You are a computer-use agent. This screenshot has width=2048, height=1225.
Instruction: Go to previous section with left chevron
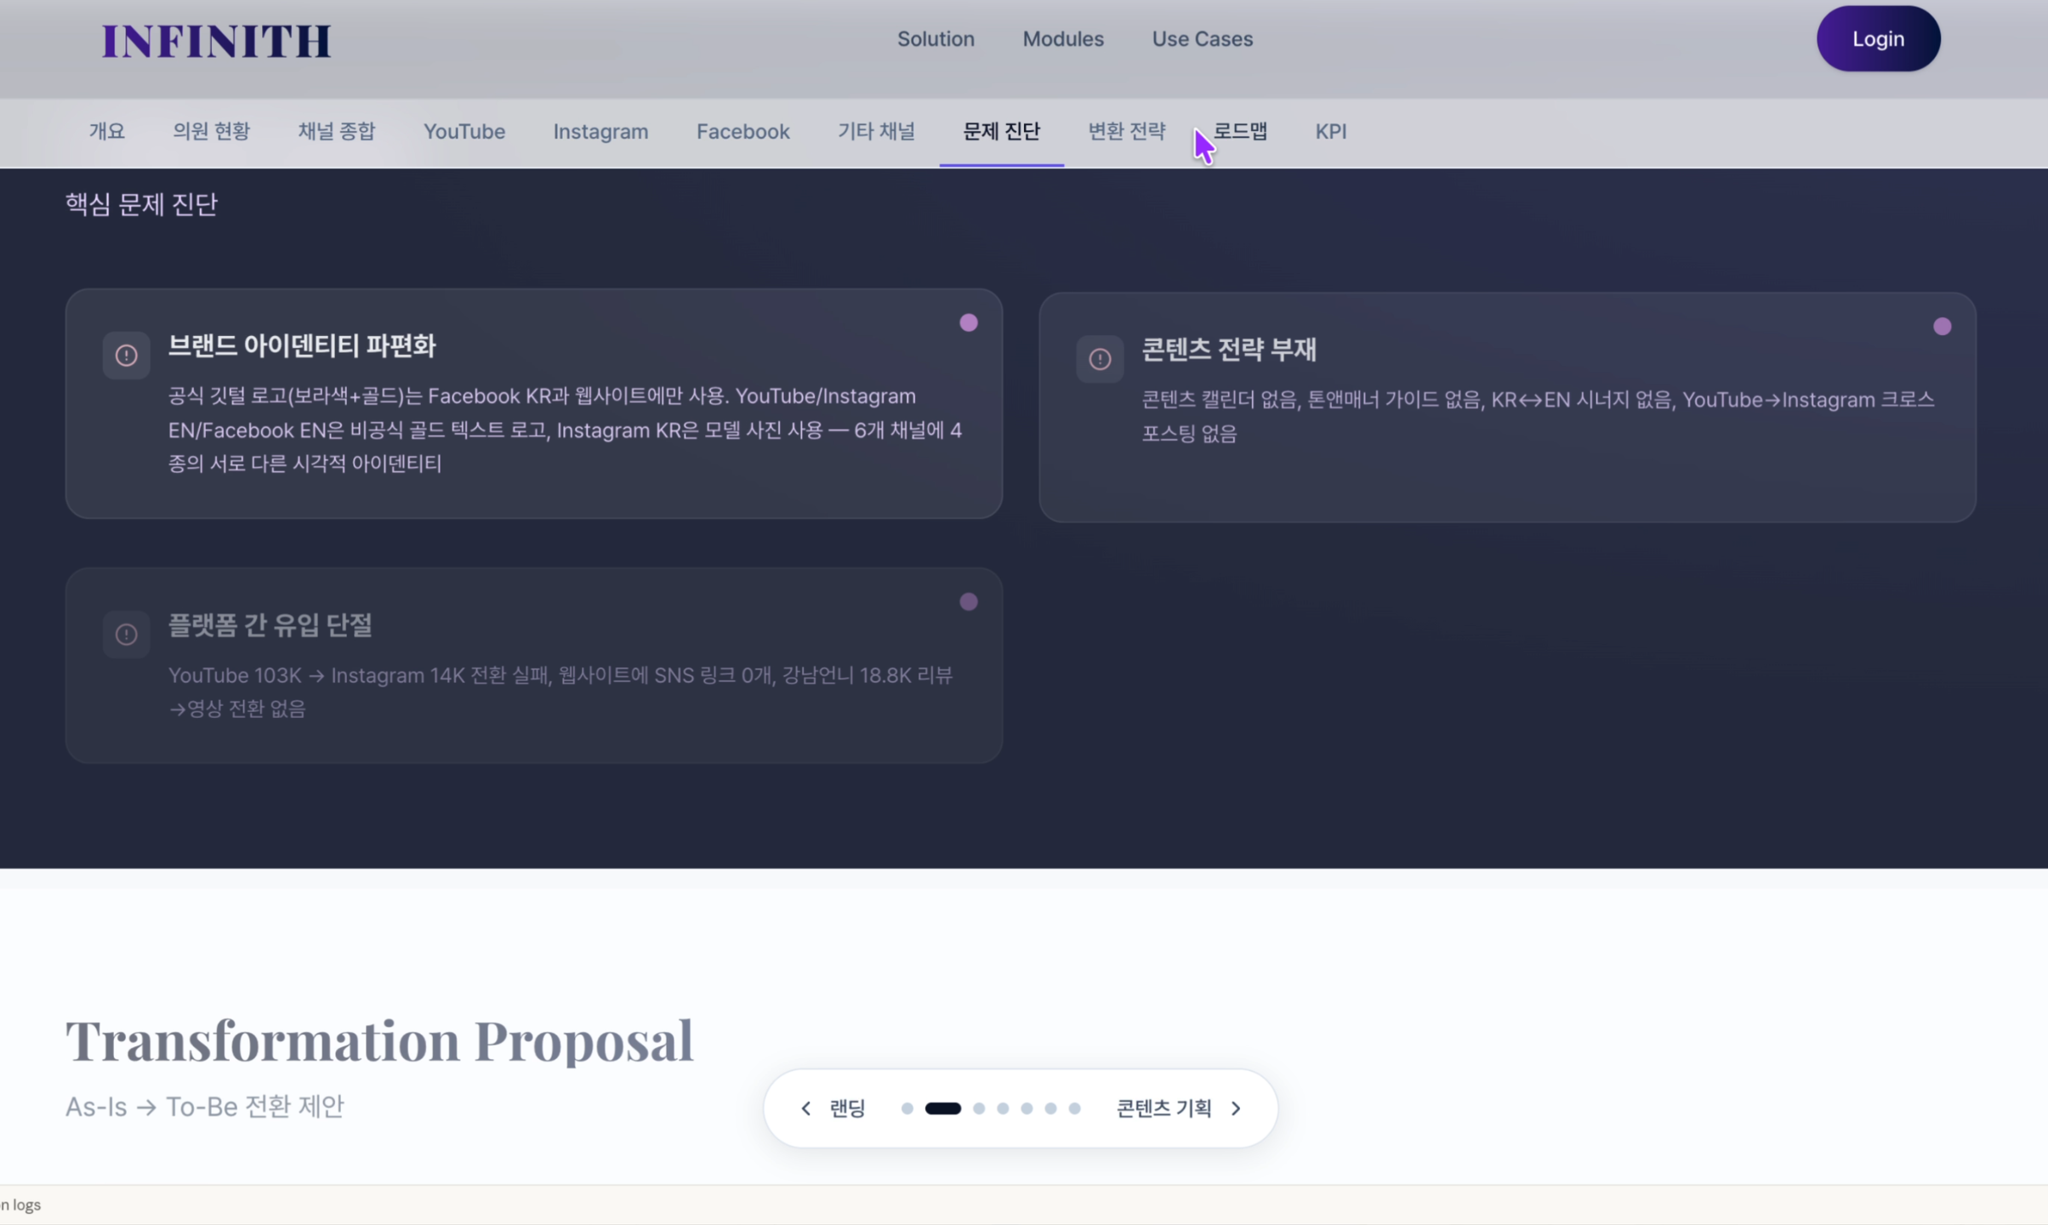pyautogui.click(x=805, y=1108)
